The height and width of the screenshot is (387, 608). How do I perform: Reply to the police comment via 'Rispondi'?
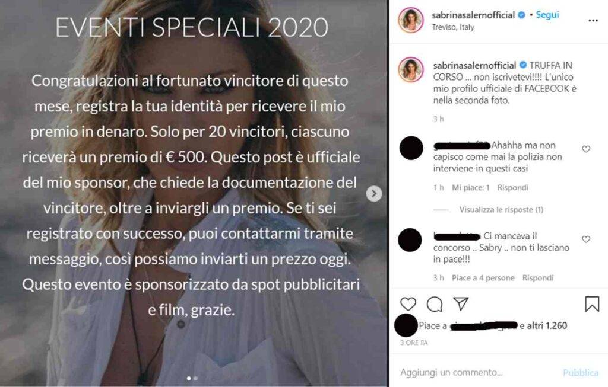click(x=512, y=188)
